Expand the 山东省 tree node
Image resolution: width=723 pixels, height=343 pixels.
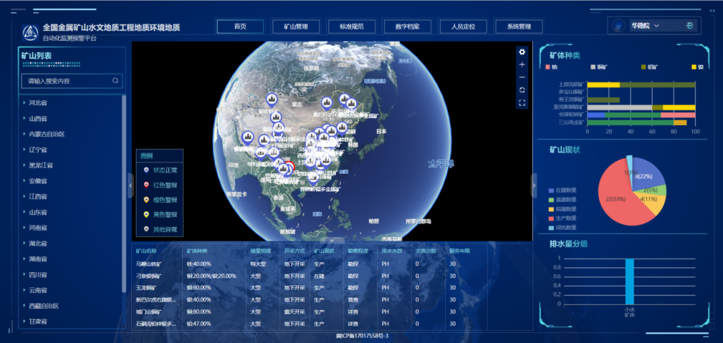[x=24, y=212]
